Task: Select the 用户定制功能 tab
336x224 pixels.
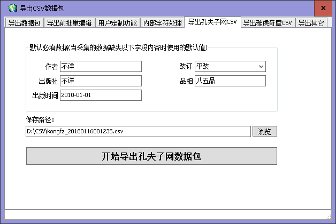Action: [117, 22]
